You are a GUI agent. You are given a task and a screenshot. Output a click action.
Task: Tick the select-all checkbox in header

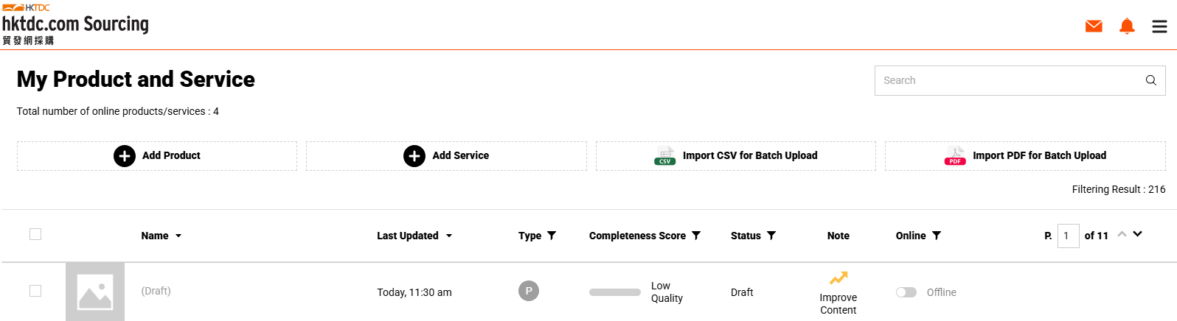pyautogui.click(x=35, y=234)
